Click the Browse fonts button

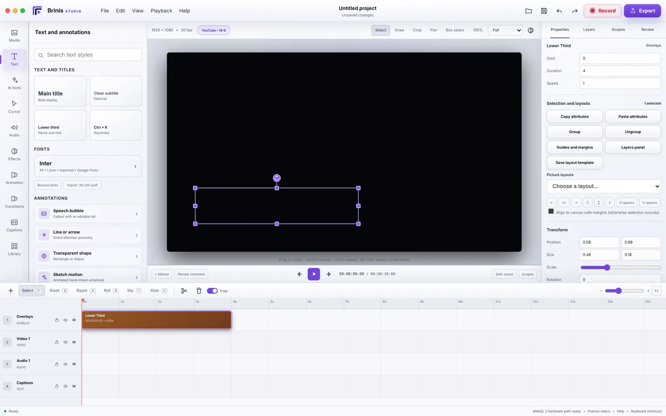click(48, 185)
